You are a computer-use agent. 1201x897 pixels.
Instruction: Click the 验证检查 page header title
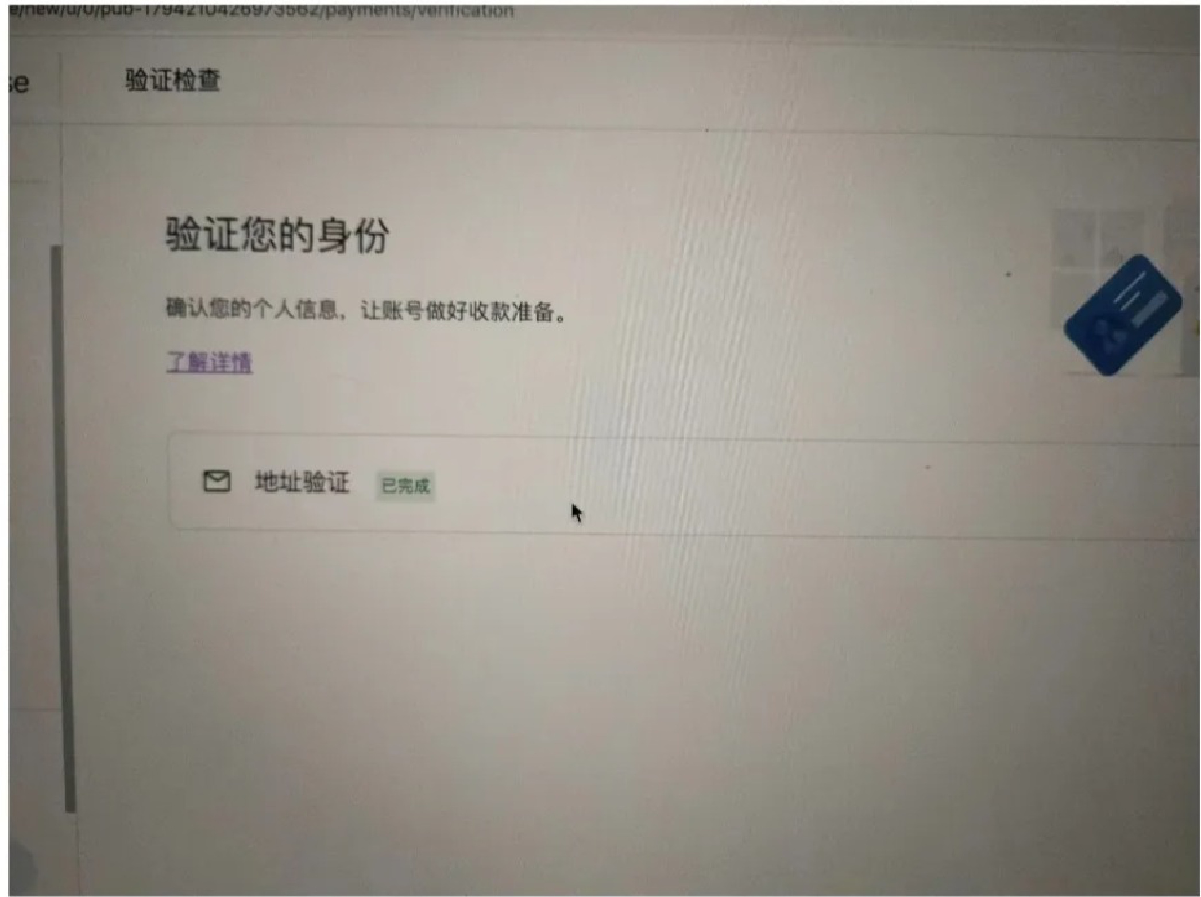click(172, 80)
